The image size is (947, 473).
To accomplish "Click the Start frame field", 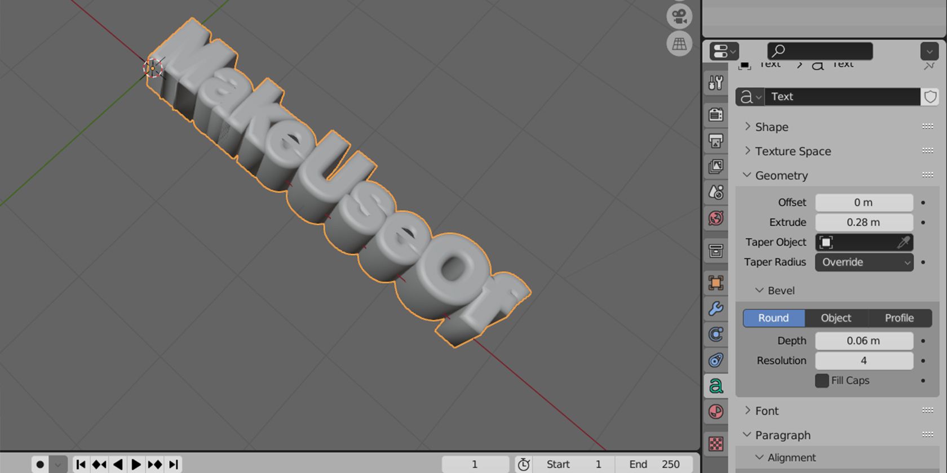I will (573, 465).
